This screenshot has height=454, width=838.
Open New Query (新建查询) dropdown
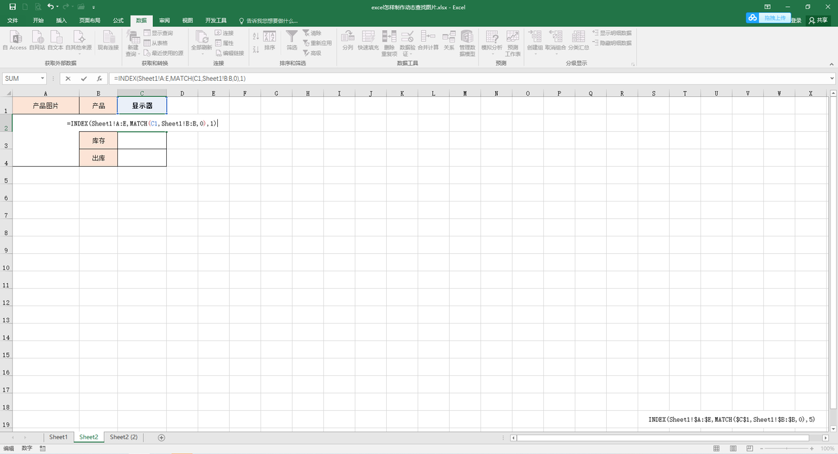pyautogui.click(x=133, y=43)
